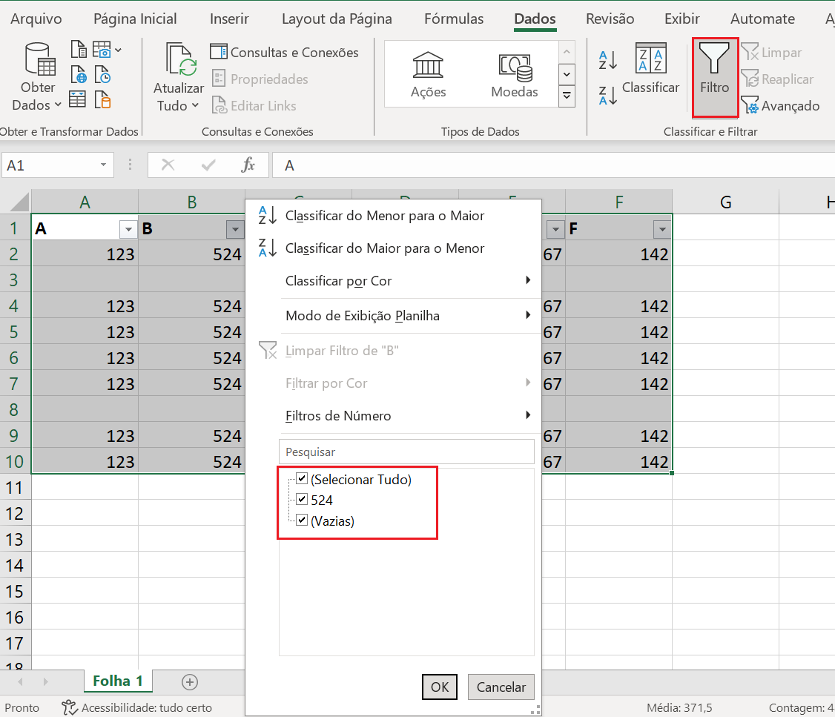Select the Folha 1 sheet tab
Image resolution: width=835 pixels, height=717 pixels.
pyautogui.click(x=118, y=681)
